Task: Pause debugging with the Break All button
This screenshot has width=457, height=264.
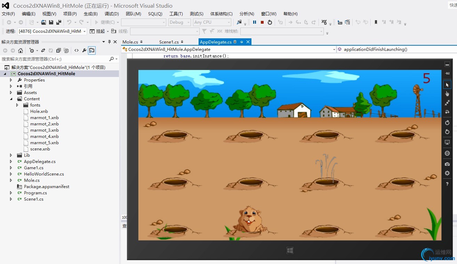Action: (x=255, y=22)
